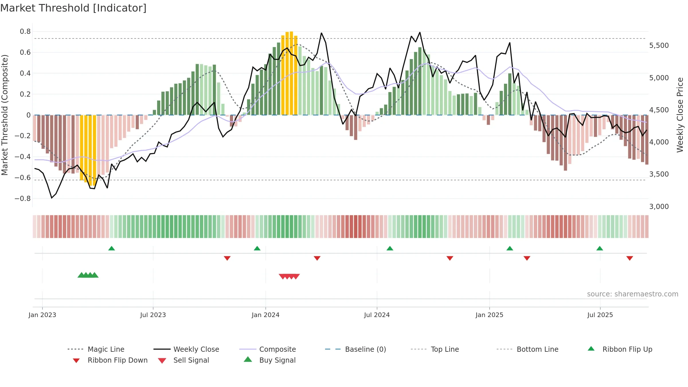Toggle the Sell Signal legend entry
This screenshot has height=387, width=688.
tap(183, 360)
